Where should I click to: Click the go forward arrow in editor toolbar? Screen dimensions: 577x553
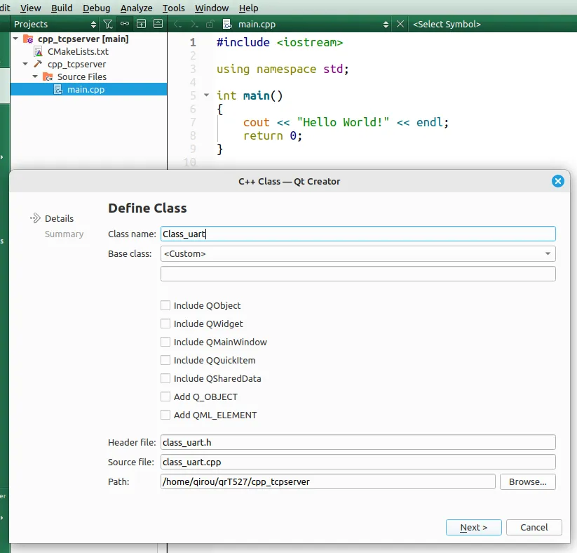(x=194, y=25)
